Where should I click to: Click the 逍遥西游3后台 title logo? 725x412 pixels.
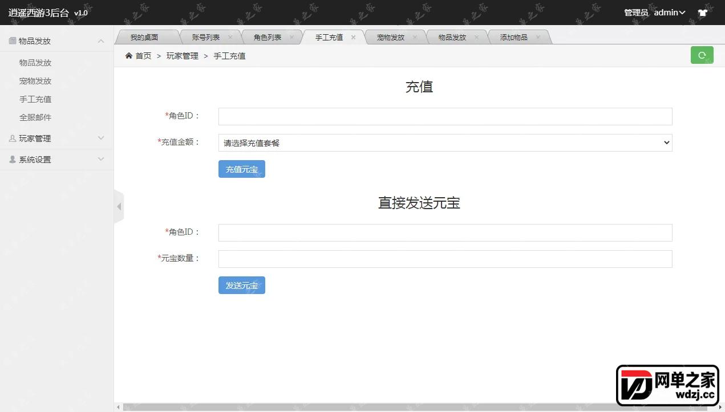point(39,13)
